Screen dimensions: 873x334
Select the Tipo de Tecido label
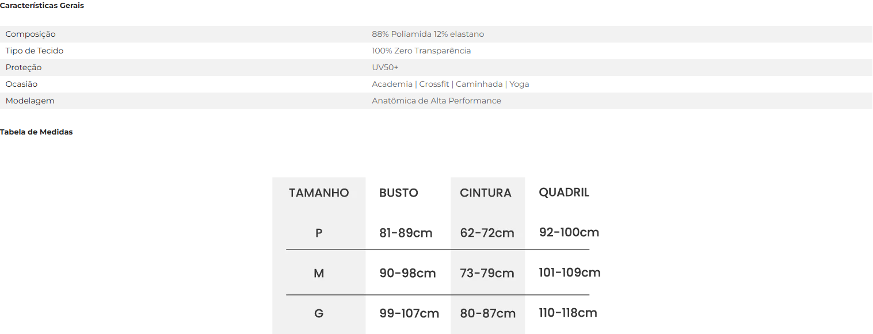coord(35,51)
